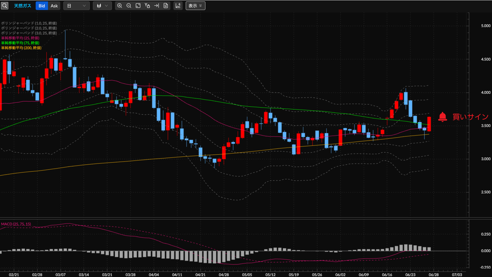This screenshot has width=492, height=277.
Task: Open the 日 timeframe dropdown
Action: tap(77, 6)
